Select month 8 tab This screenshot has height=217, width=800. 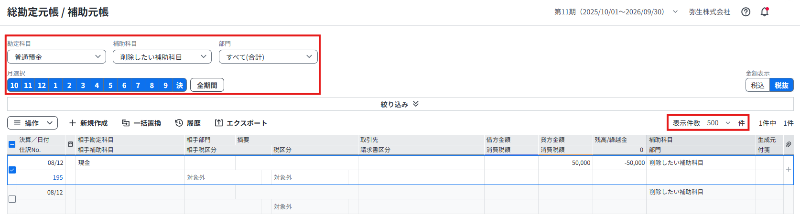pos(152,85)
